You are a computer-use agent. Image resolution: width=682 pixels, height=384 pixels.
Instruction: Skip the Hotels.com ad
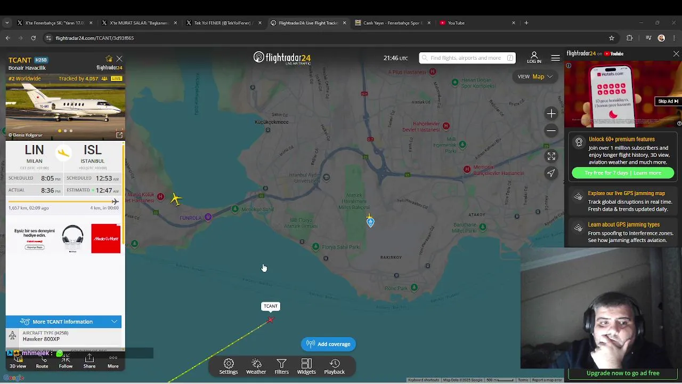click(x=669, y=101)
